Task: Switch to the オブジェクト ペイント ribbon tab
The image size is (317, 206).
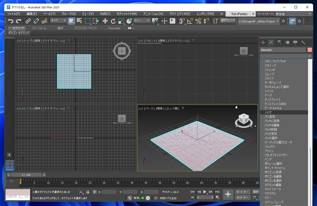Action: click(86, 28)
